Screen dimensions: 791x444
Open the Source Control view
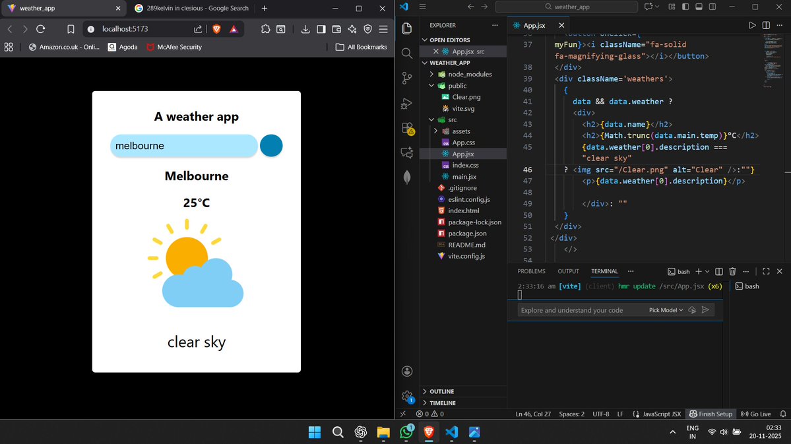pos(407,78)
